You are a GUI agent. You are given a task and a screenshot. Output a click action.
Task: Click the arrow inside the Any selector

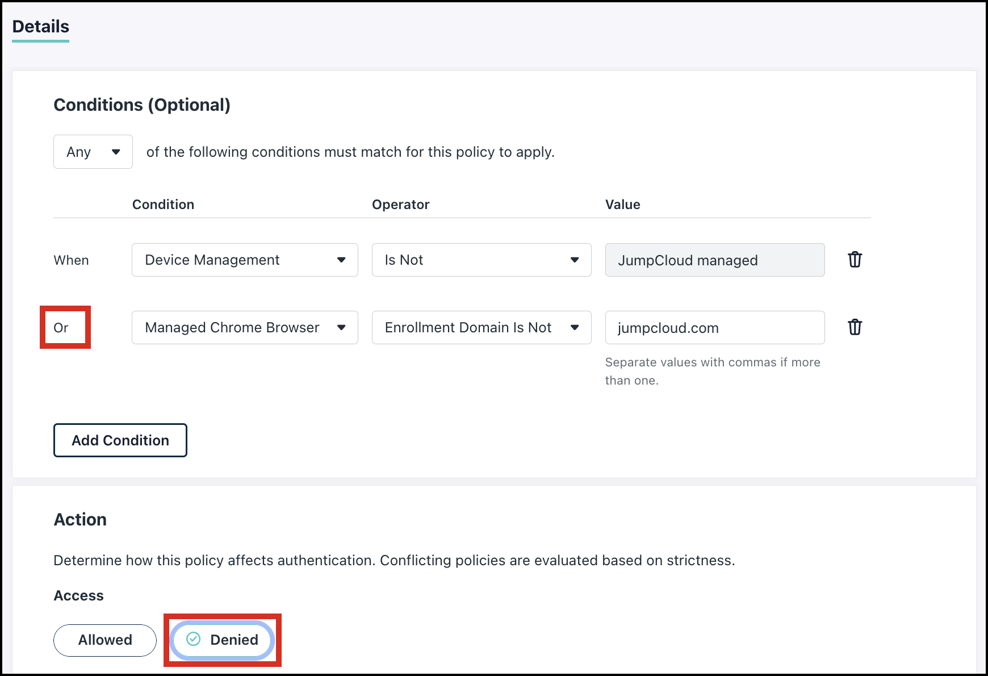(116, 152)
